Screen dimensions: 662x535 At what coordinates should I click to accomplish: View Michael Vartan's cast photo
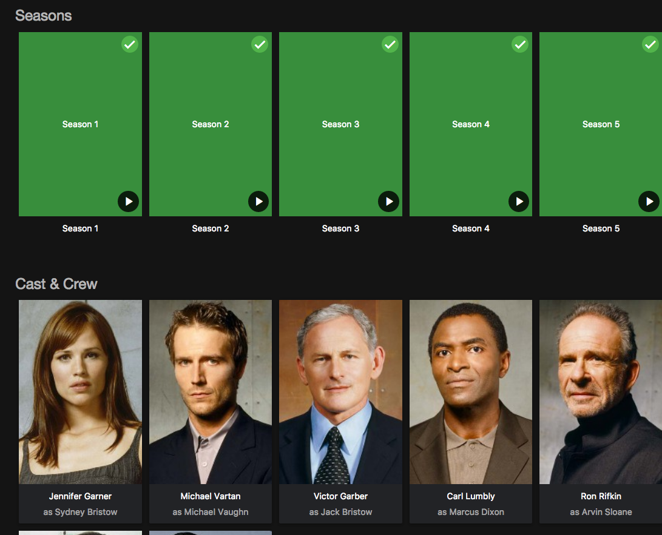point(211,391)
